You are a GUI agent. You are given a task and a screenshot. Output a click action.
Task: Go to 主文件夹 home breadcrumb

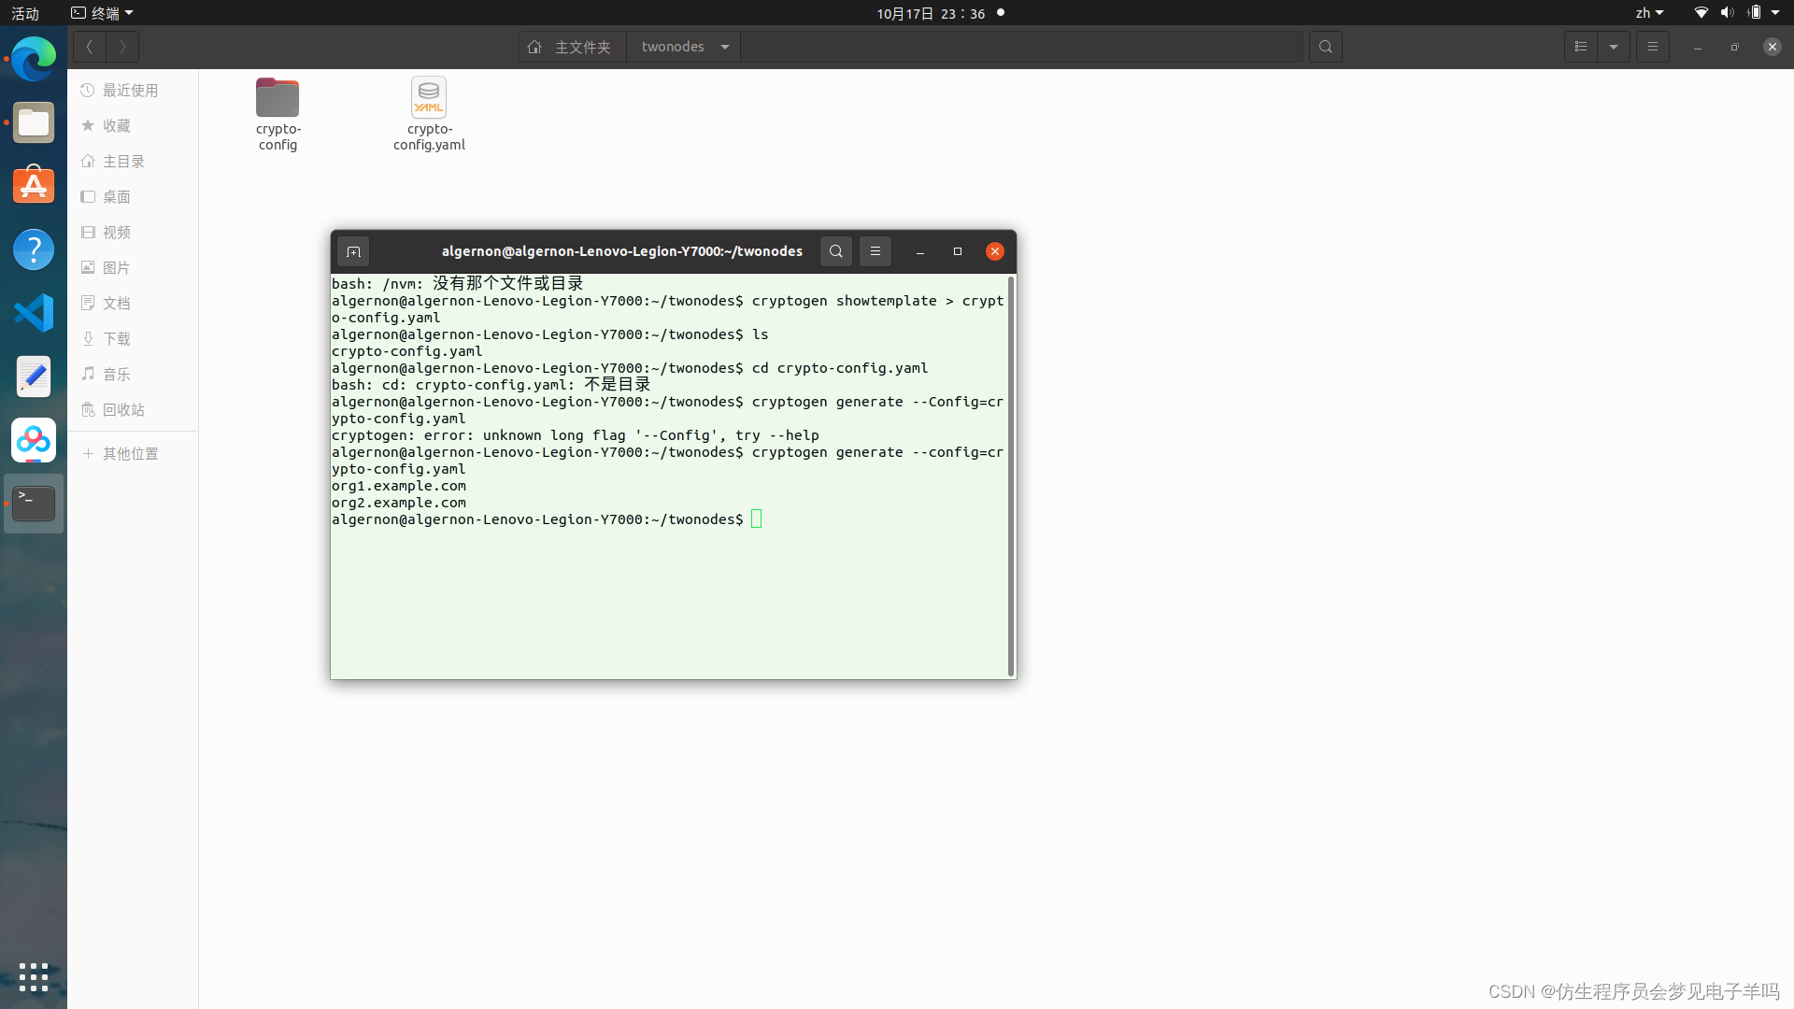click(570, 47)
